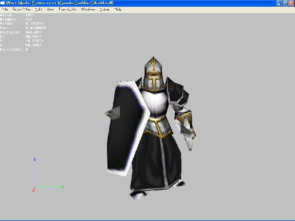
Task: Open the Team Color menu
Action: pos(67,9)
